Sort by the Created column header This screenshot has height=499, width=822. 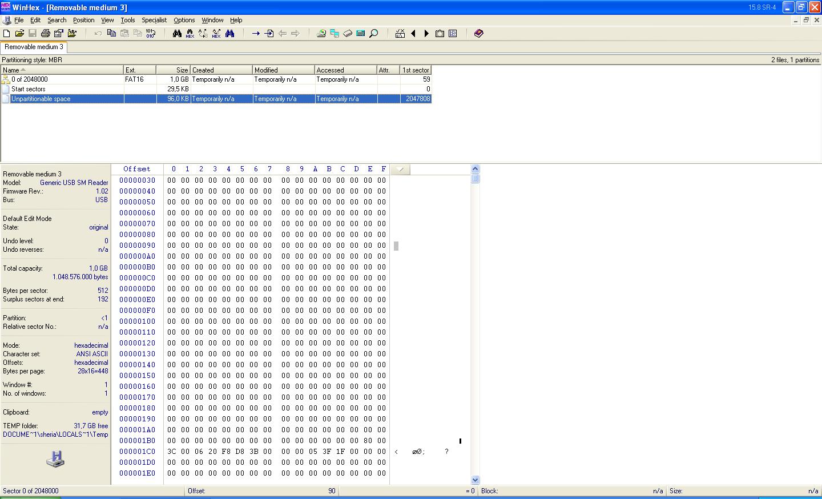[221, 70]
